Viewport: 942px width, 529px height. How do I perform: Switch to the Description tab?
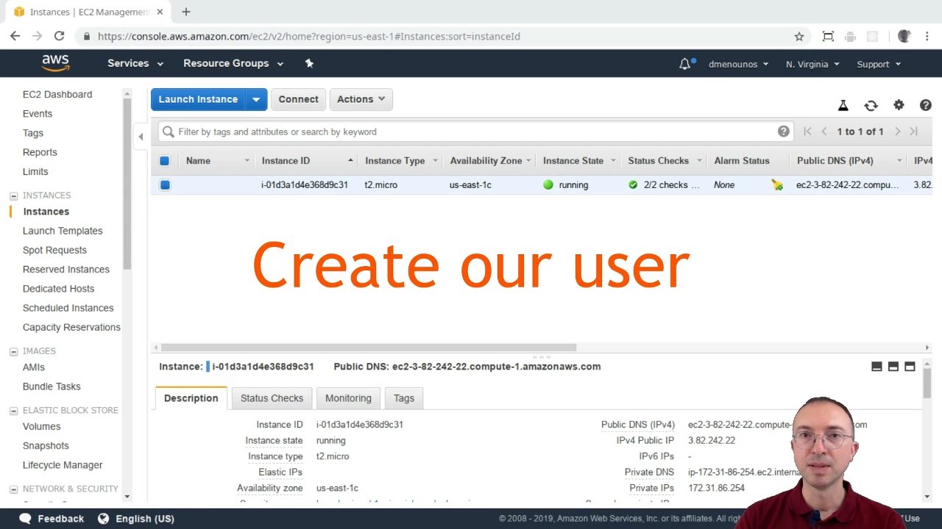click(191, 398)
